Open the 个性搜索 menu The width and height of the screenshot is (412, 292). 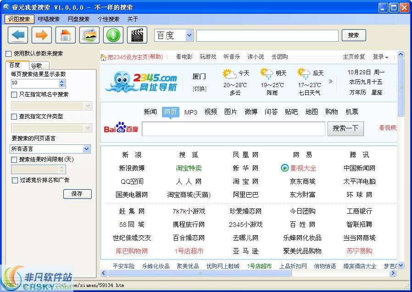coord(109,19)
